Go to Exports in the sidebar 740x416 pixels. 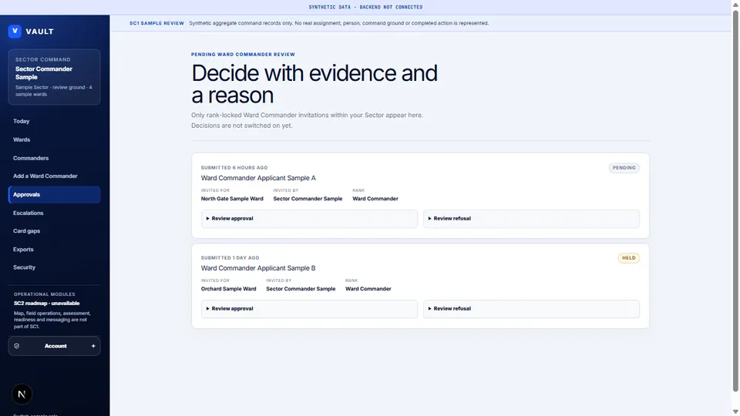(x=54, y=249)
